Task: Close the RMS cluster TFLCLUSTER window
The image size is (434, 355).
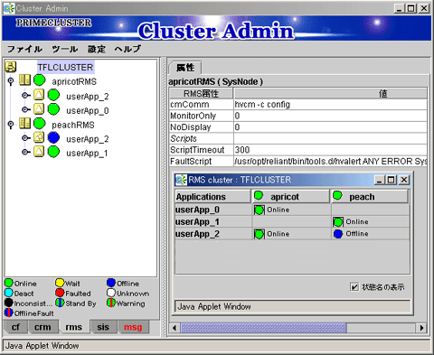Action: click(x=404, y=180)
